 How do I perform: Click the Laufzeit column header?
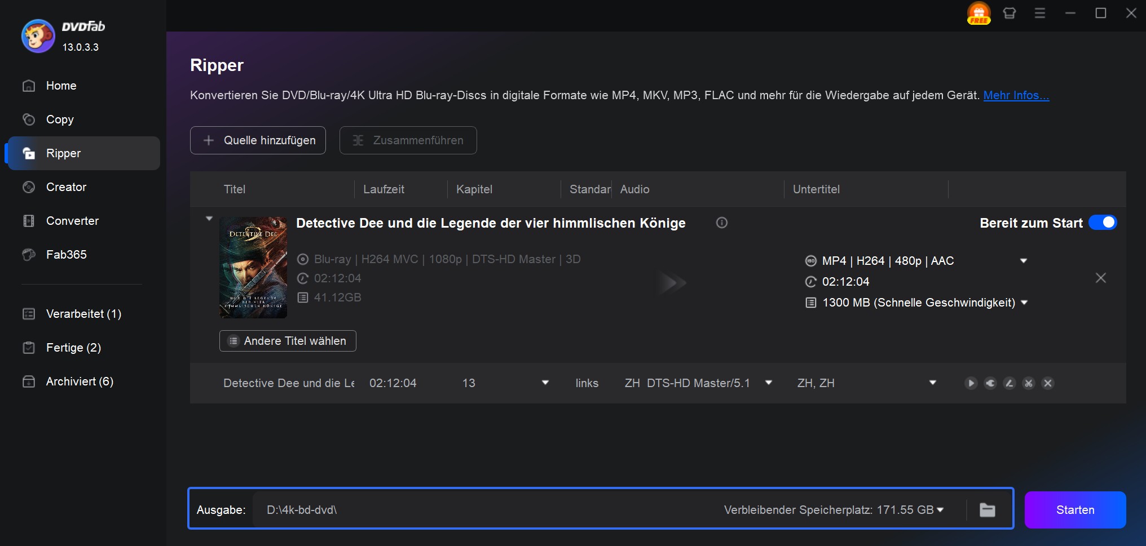click(384, 189)
